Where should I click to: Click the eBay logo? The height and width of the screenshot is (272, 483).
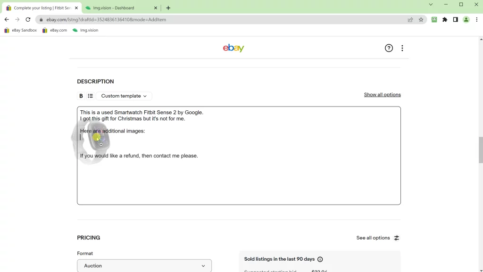coord(233,48)
